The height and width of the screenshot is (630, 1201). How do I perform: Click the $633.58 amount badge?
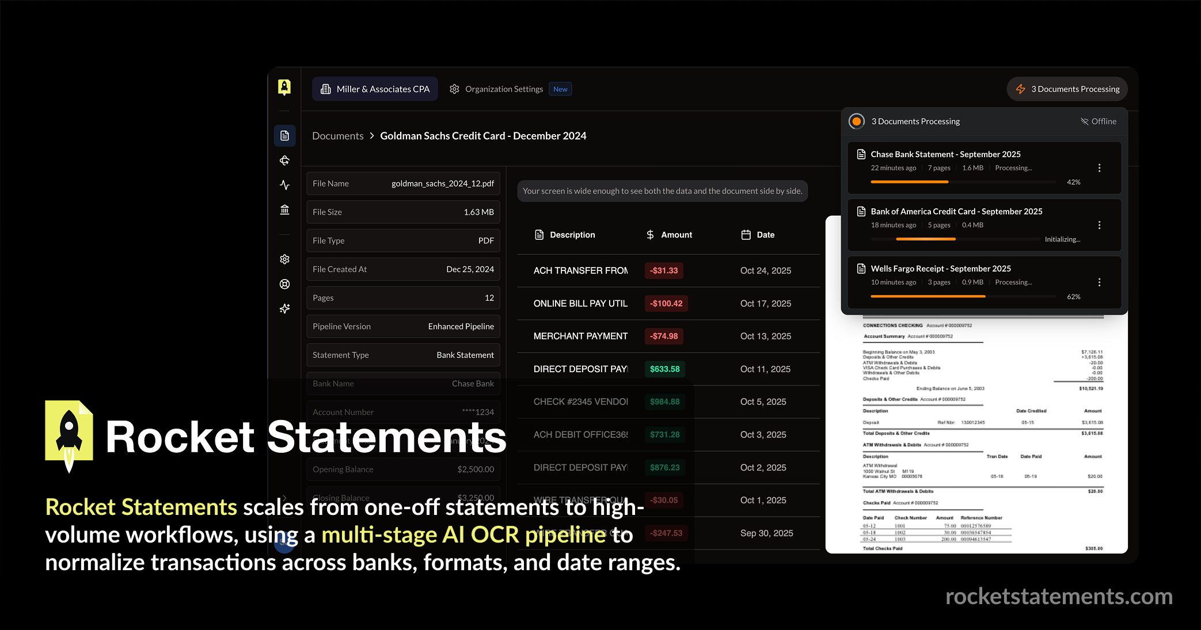point(665,369)
